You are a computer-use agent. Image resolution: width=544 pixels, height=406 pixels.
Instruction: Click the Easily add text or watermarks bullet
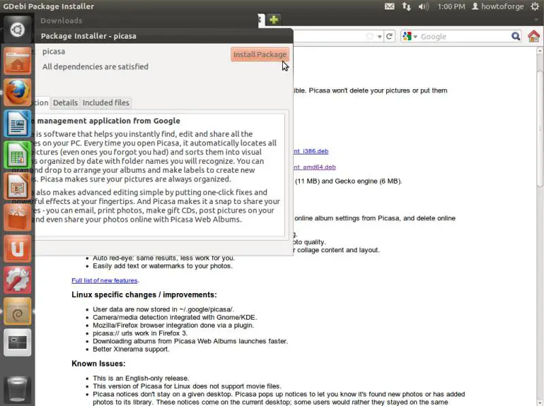coord(163,266)
